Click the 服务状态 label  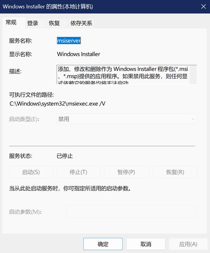(x=20, y=156)
